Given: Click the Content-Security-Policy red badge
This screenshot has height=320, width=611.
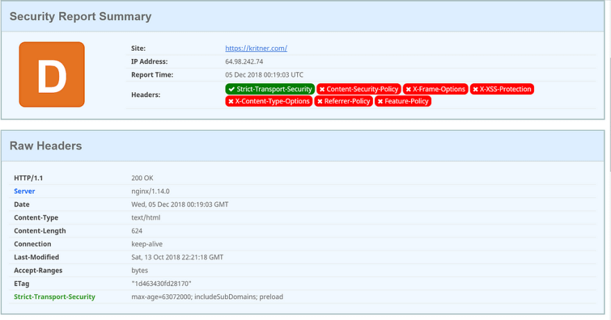Looking at the screenshot, I should [x=358, y=89].
